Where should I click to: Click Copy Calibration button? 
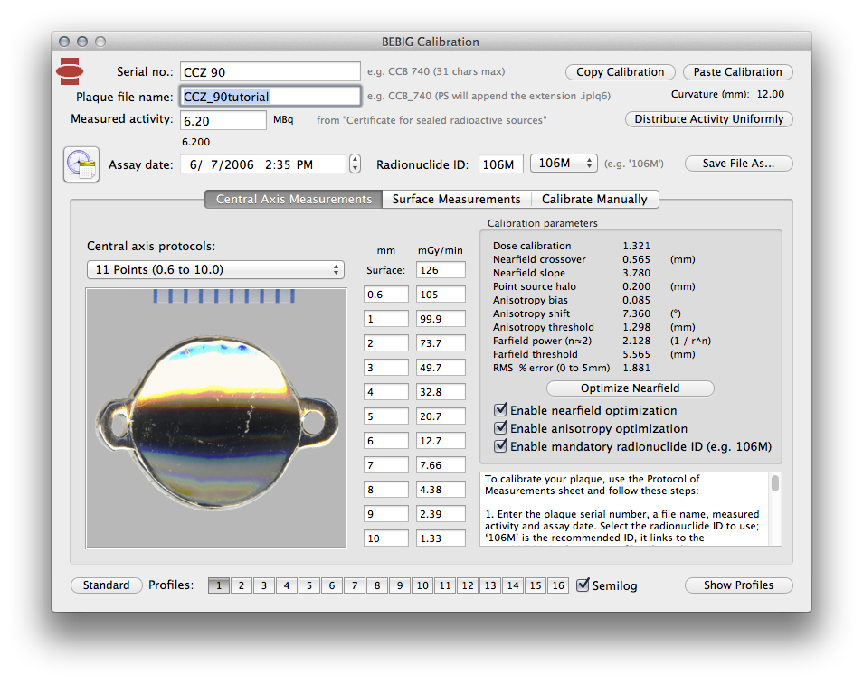click(621, 72)
